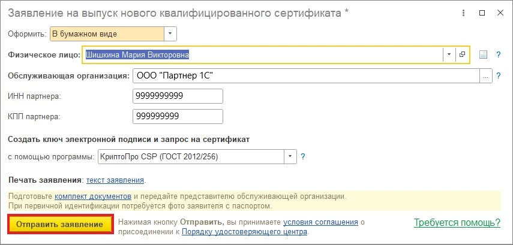
Task: Open the комплект документов link
Action: click(92, 196)
